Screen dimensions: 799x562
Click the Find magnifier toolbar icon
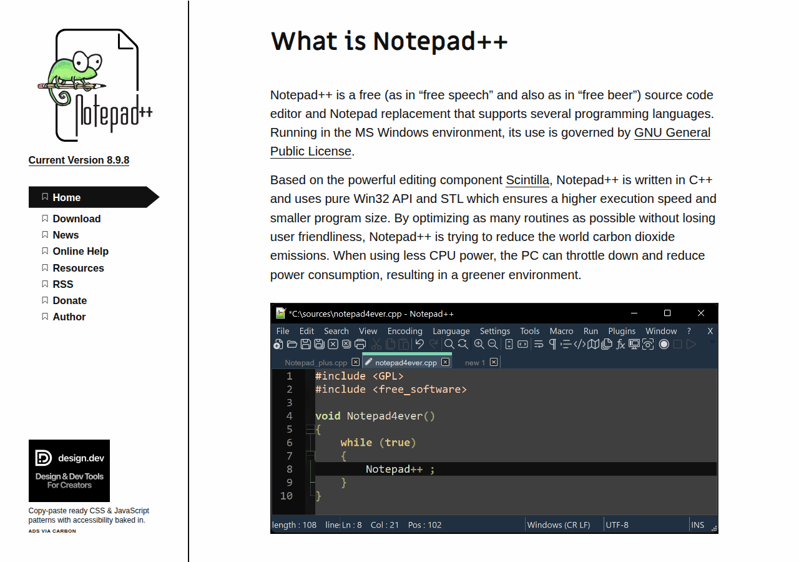point(449,344)
